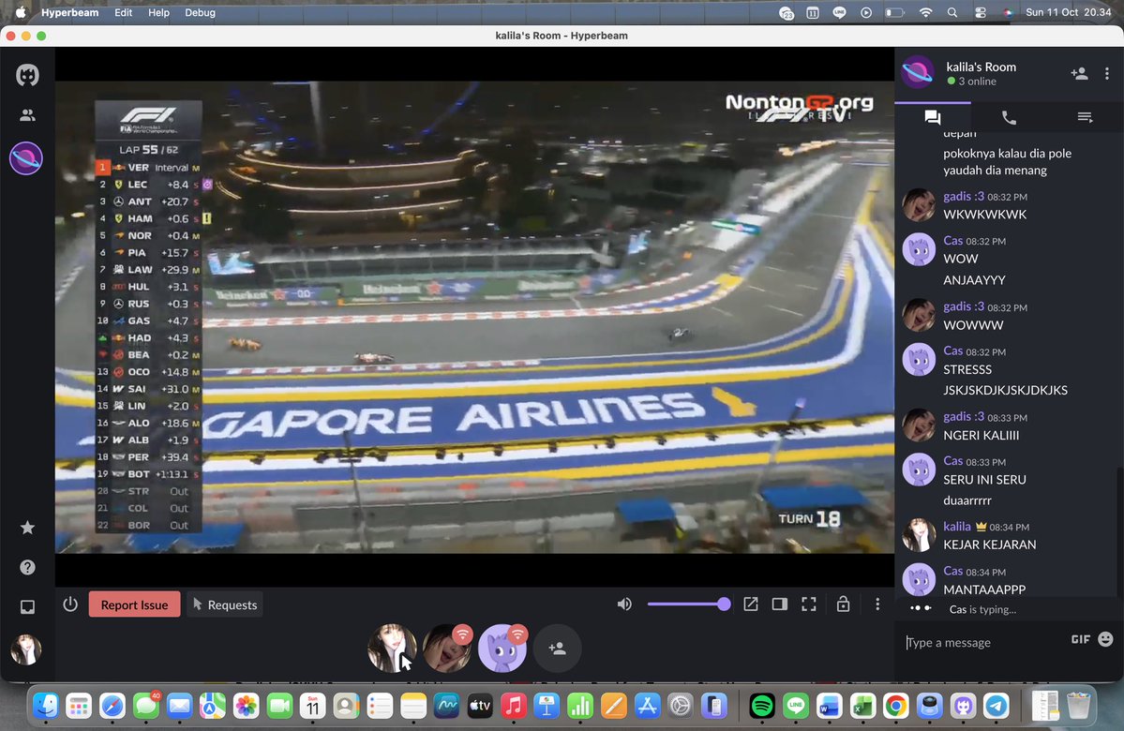Switch to the chat messages tab

click(x=933, y=117)
